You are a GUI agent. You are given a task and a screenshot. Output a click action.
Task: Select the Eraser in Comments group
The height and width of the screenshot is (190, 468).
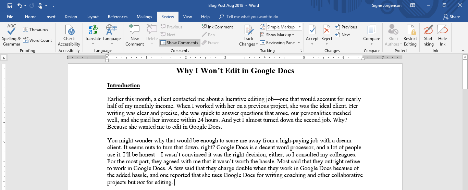tap(210, 43)
